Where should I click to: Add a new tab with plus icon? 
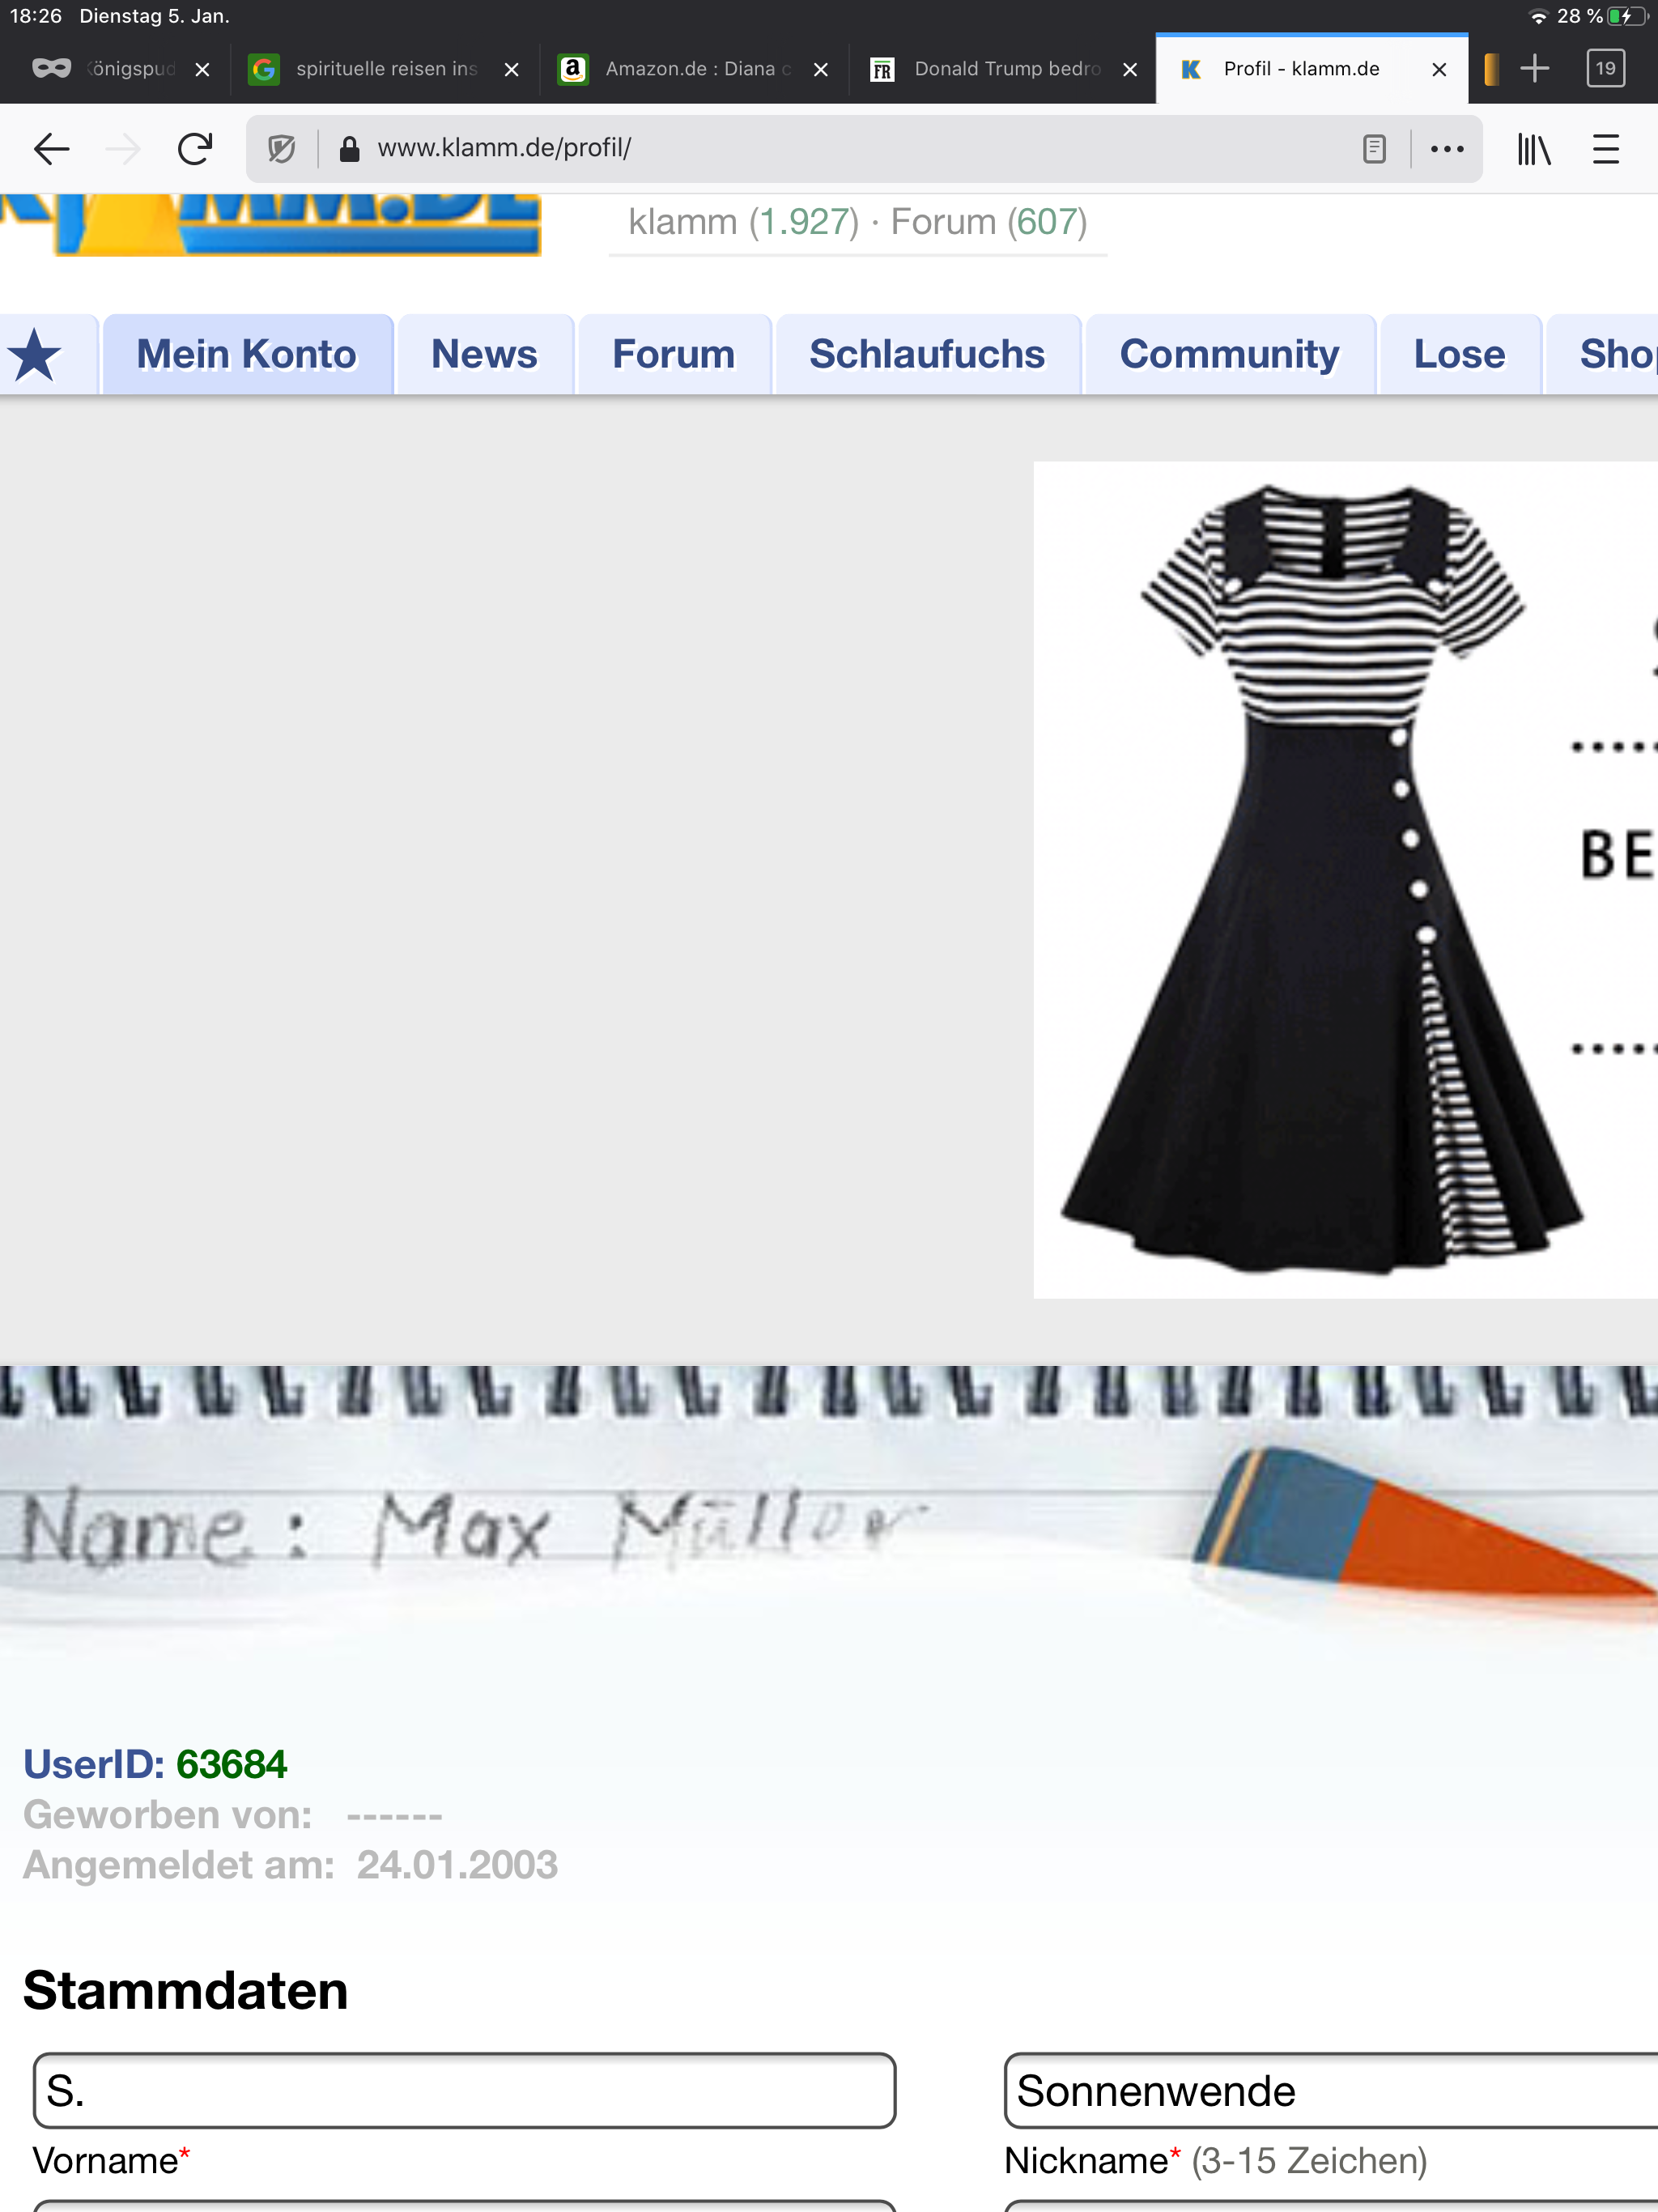click(1534, 68)
